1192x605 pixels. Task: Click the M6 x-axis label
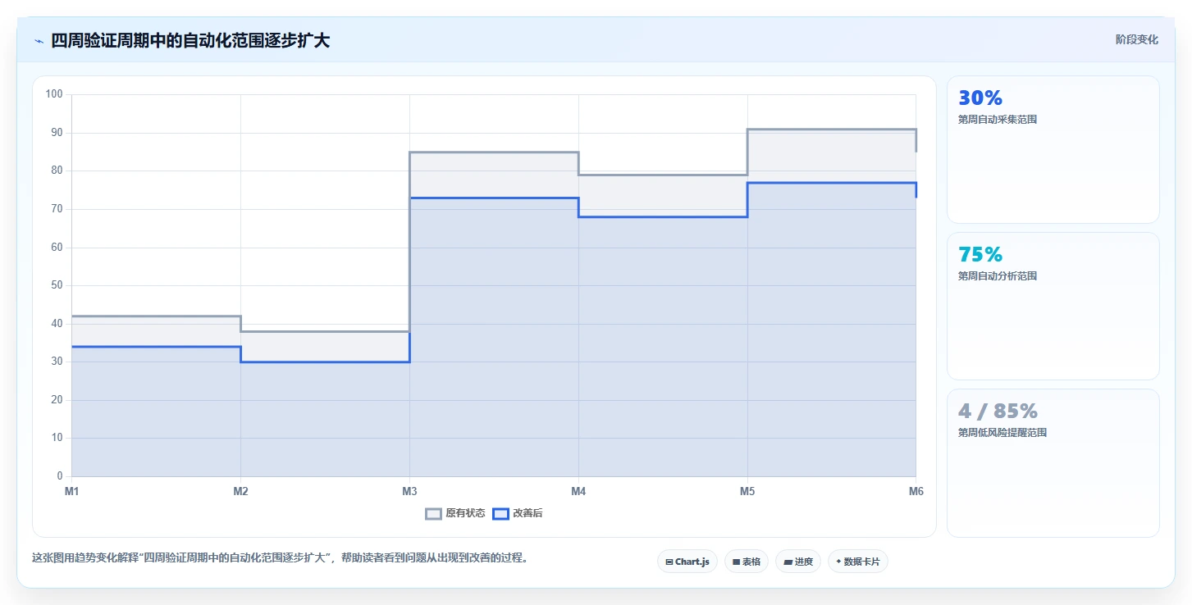[x=916, y=491]
